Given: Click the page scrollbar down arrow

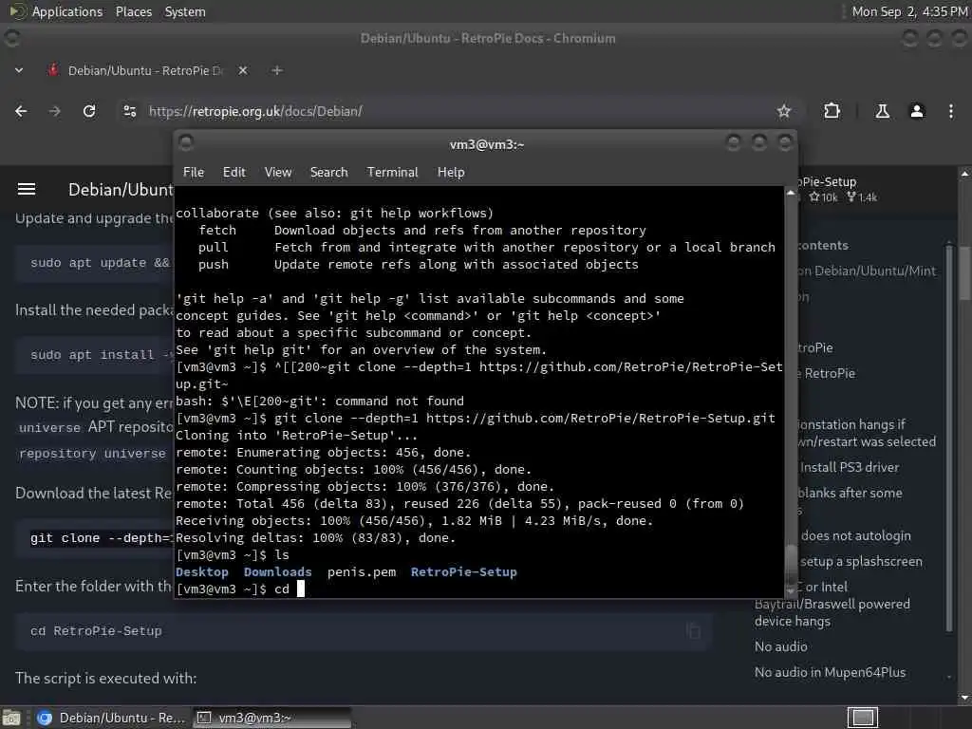Looking at the screenshot, I should (964, 698).
